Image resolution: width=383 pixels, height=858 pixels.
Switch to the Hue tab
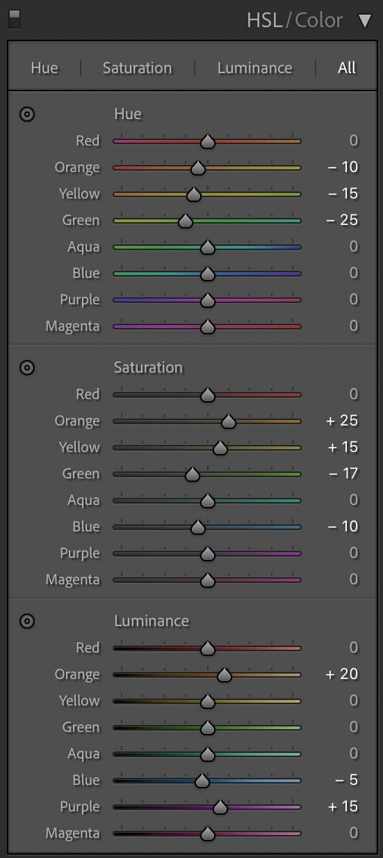(x=44, y=68)
